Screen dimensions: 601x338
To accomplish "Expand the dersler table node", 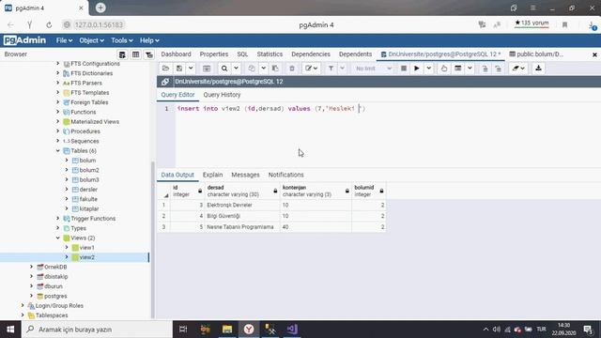I will 67,190.
